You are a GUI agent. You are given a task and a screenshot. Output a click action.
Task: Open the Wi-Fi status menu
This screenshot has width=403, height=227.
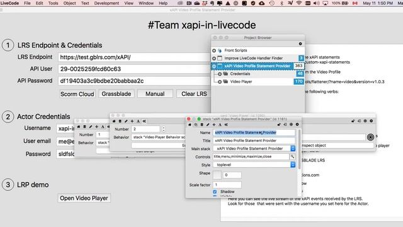[298, 3]
